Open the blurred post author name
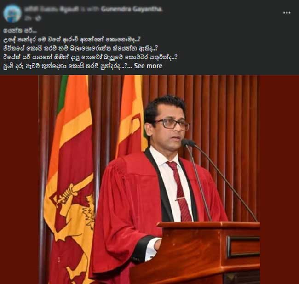The width and height of the screenshot is (299, 284). click(52, 9)
